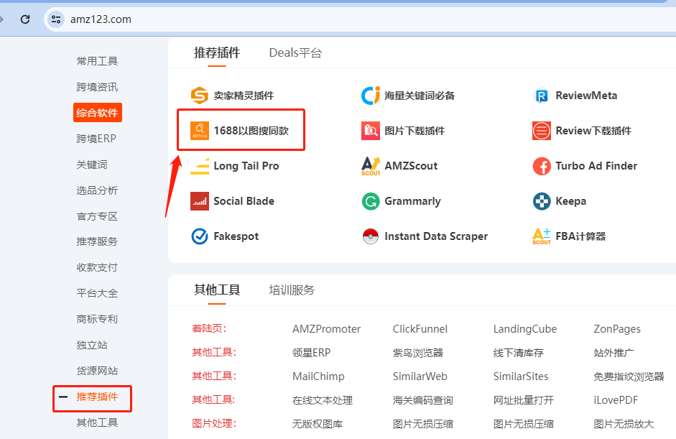676x439 pixels.
Task: Open the SimilarWeb link
Action: click(420, 376)
